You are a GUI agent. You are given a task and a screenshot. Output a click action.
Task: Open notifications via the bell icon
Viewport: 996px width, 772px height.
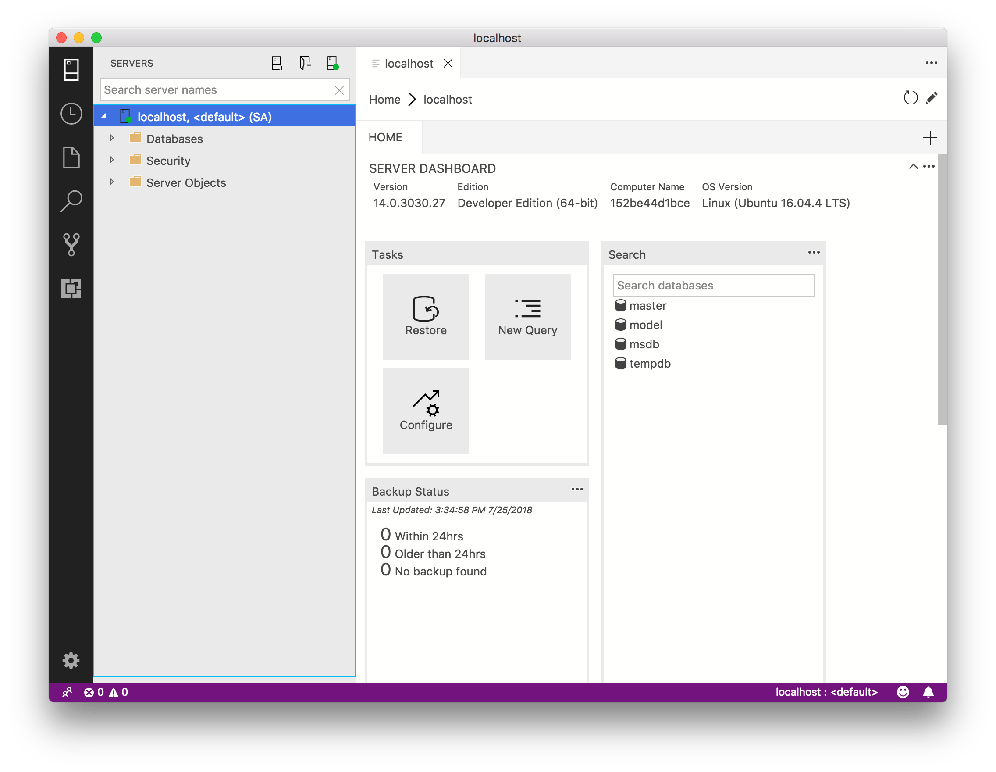click(x=928, y=692)
